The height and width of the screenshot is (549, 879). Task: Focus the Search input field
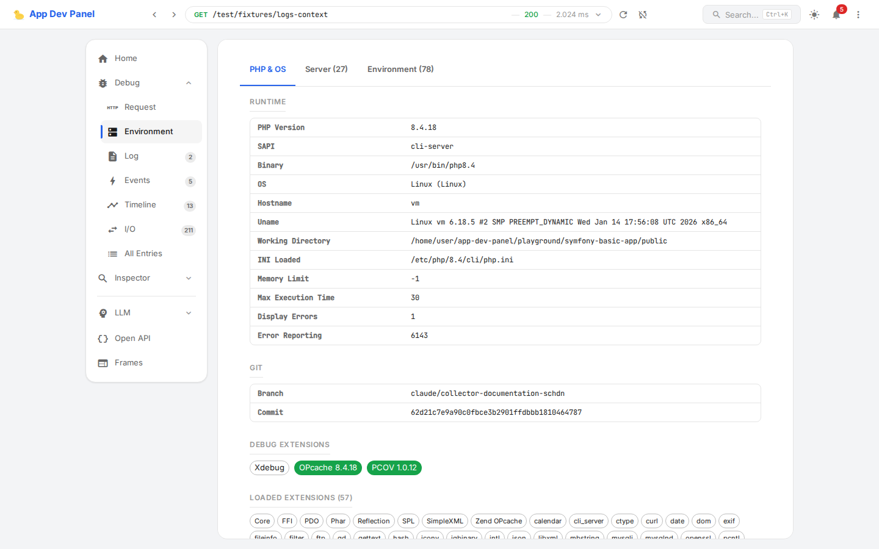coord(742,15)
